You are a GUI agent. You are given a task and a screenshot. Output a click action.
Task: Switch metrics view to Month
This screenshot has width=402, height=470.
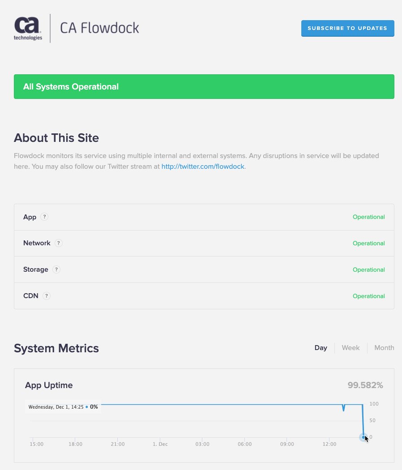click(x=384, y=348)
